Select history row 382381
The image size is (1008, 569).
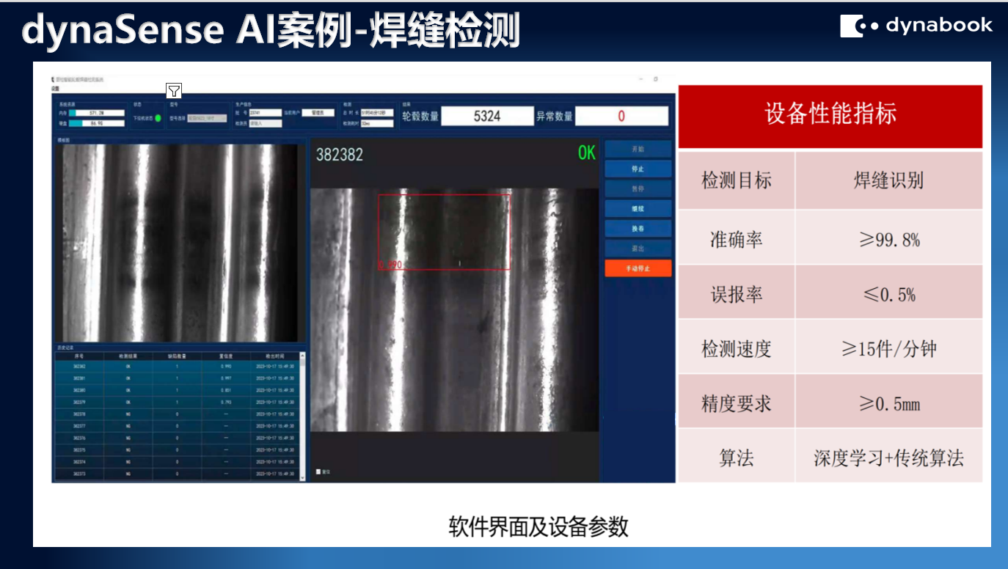[177, 378]
